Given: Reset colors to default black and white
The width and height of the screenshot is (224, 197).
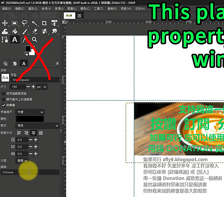Looking at the screenshot, I should [26, 54].
